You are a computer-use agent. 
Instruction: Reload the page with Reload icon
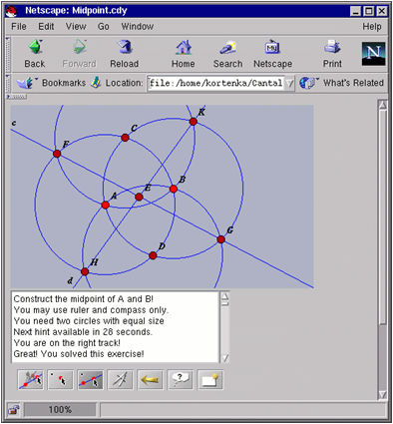coord(125,47)
